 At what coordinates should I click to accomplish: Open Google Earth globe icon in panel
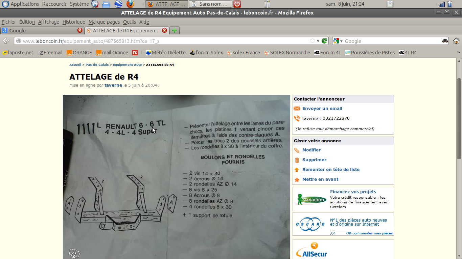tap(118, 4)
